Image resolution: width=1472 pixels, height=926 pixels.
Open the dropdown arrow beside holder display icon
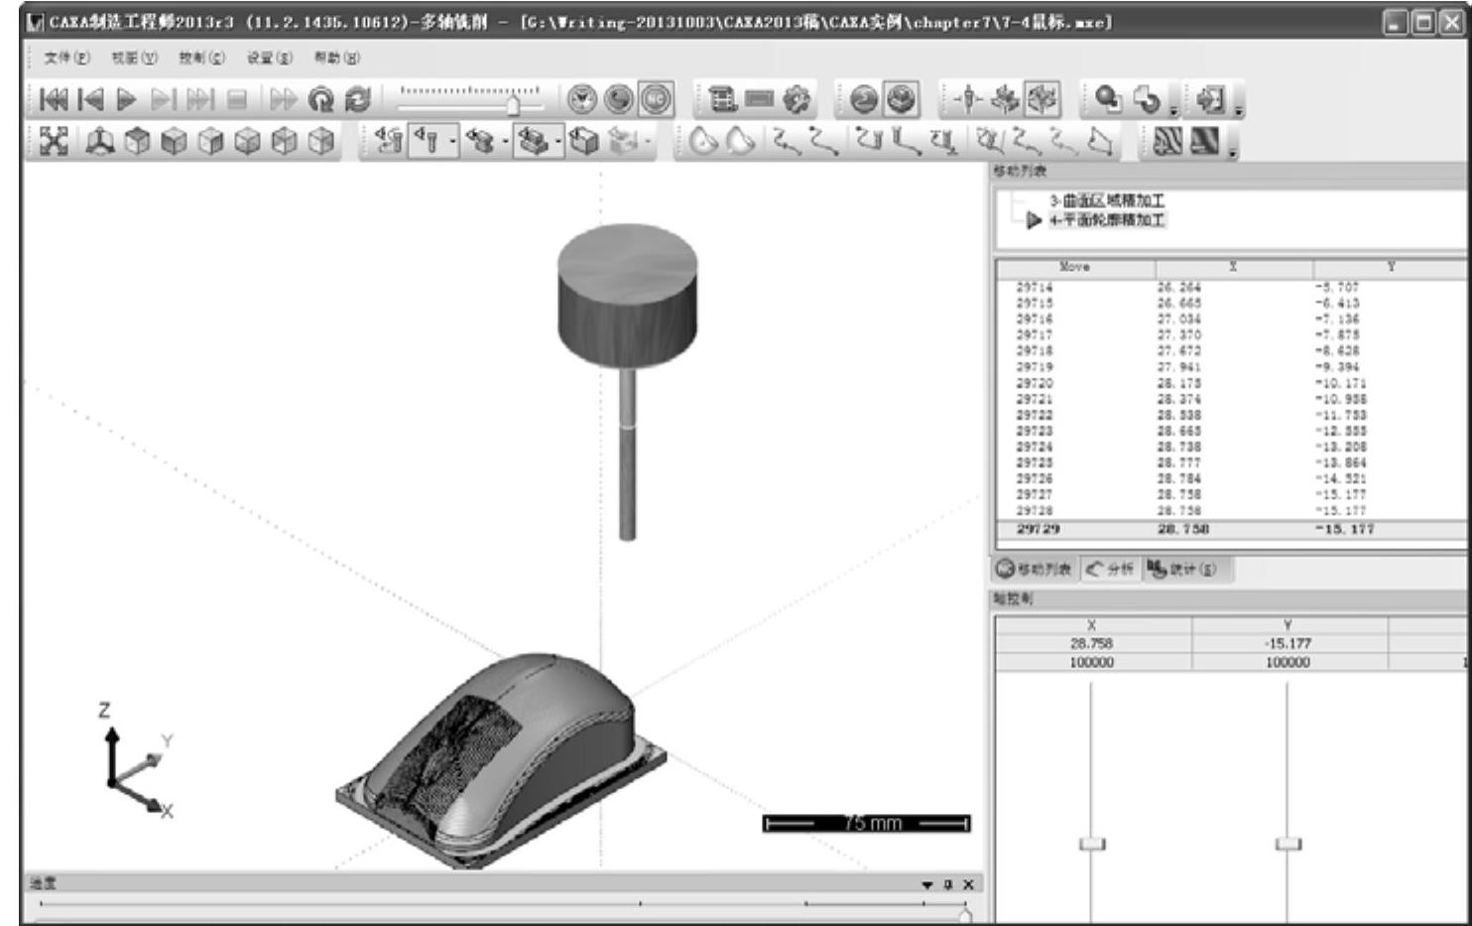coord(505,142)
